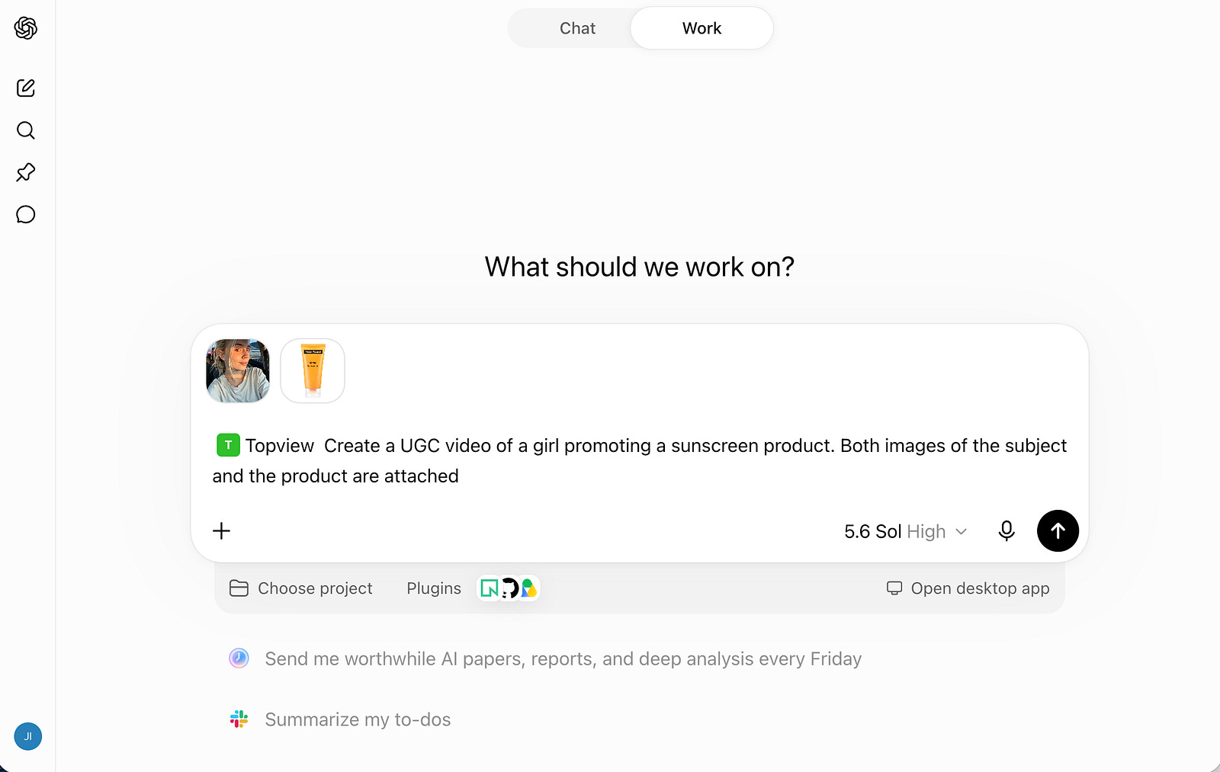Viewport: 1220px width, 772px height.
Task: Switch to the Chat mode
Action: coord(577,28)
